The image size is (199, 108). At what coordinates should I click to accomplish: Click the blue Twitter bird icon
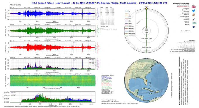(x=193, y=11)
